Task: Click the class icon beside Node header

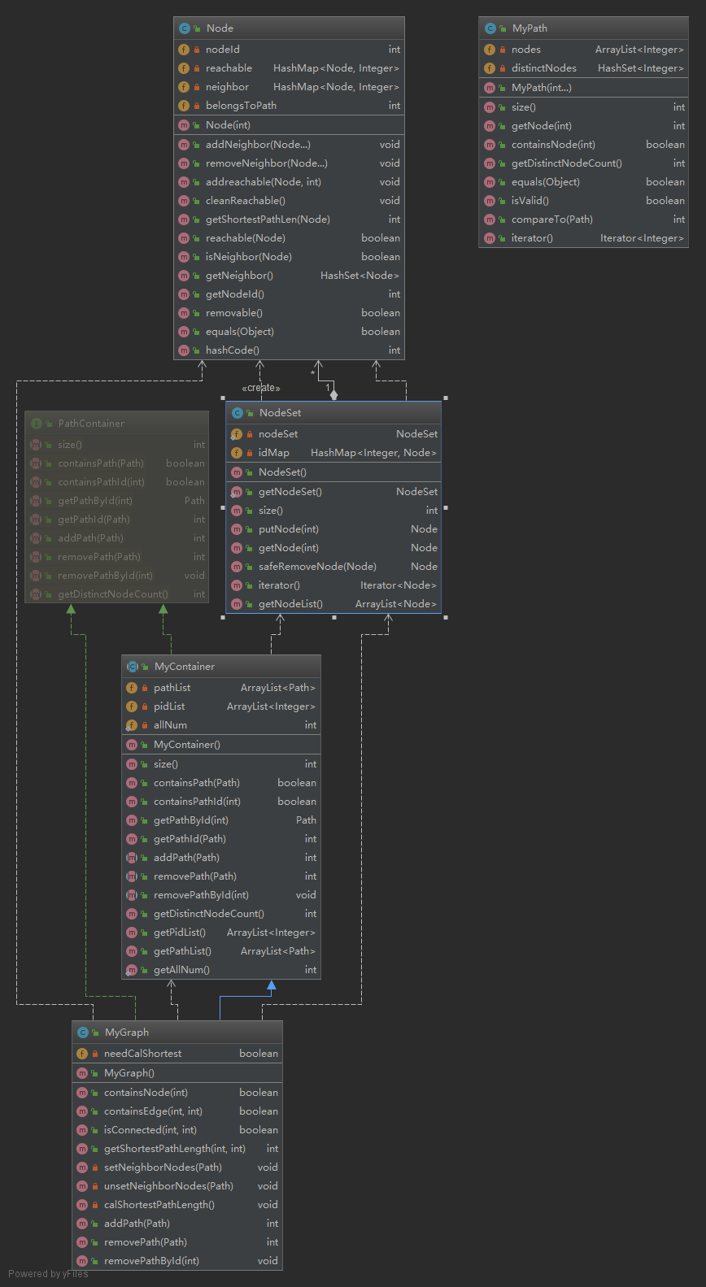Action: pos(184,28)
